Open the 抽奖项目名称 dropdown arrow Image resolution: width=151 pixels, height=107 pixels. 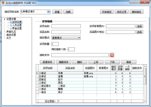pyautogui.click(x=48, y=12)
